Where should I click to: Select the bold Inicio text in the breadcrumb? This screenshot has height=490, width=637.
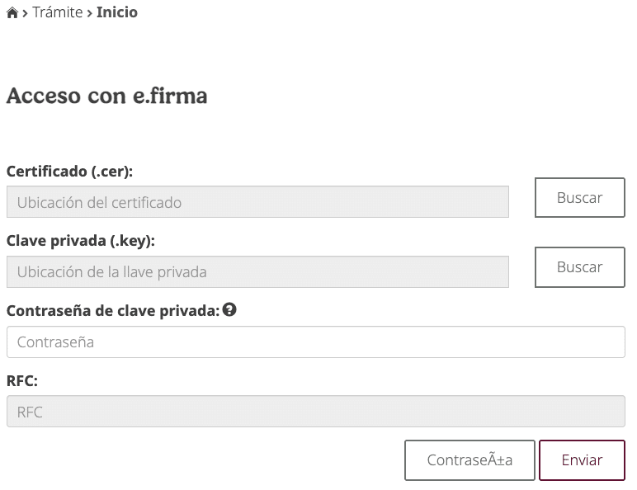(x=117, y=12)
